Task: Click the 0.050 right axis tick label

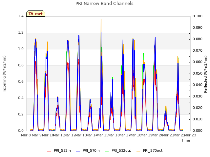Action: 198,73
